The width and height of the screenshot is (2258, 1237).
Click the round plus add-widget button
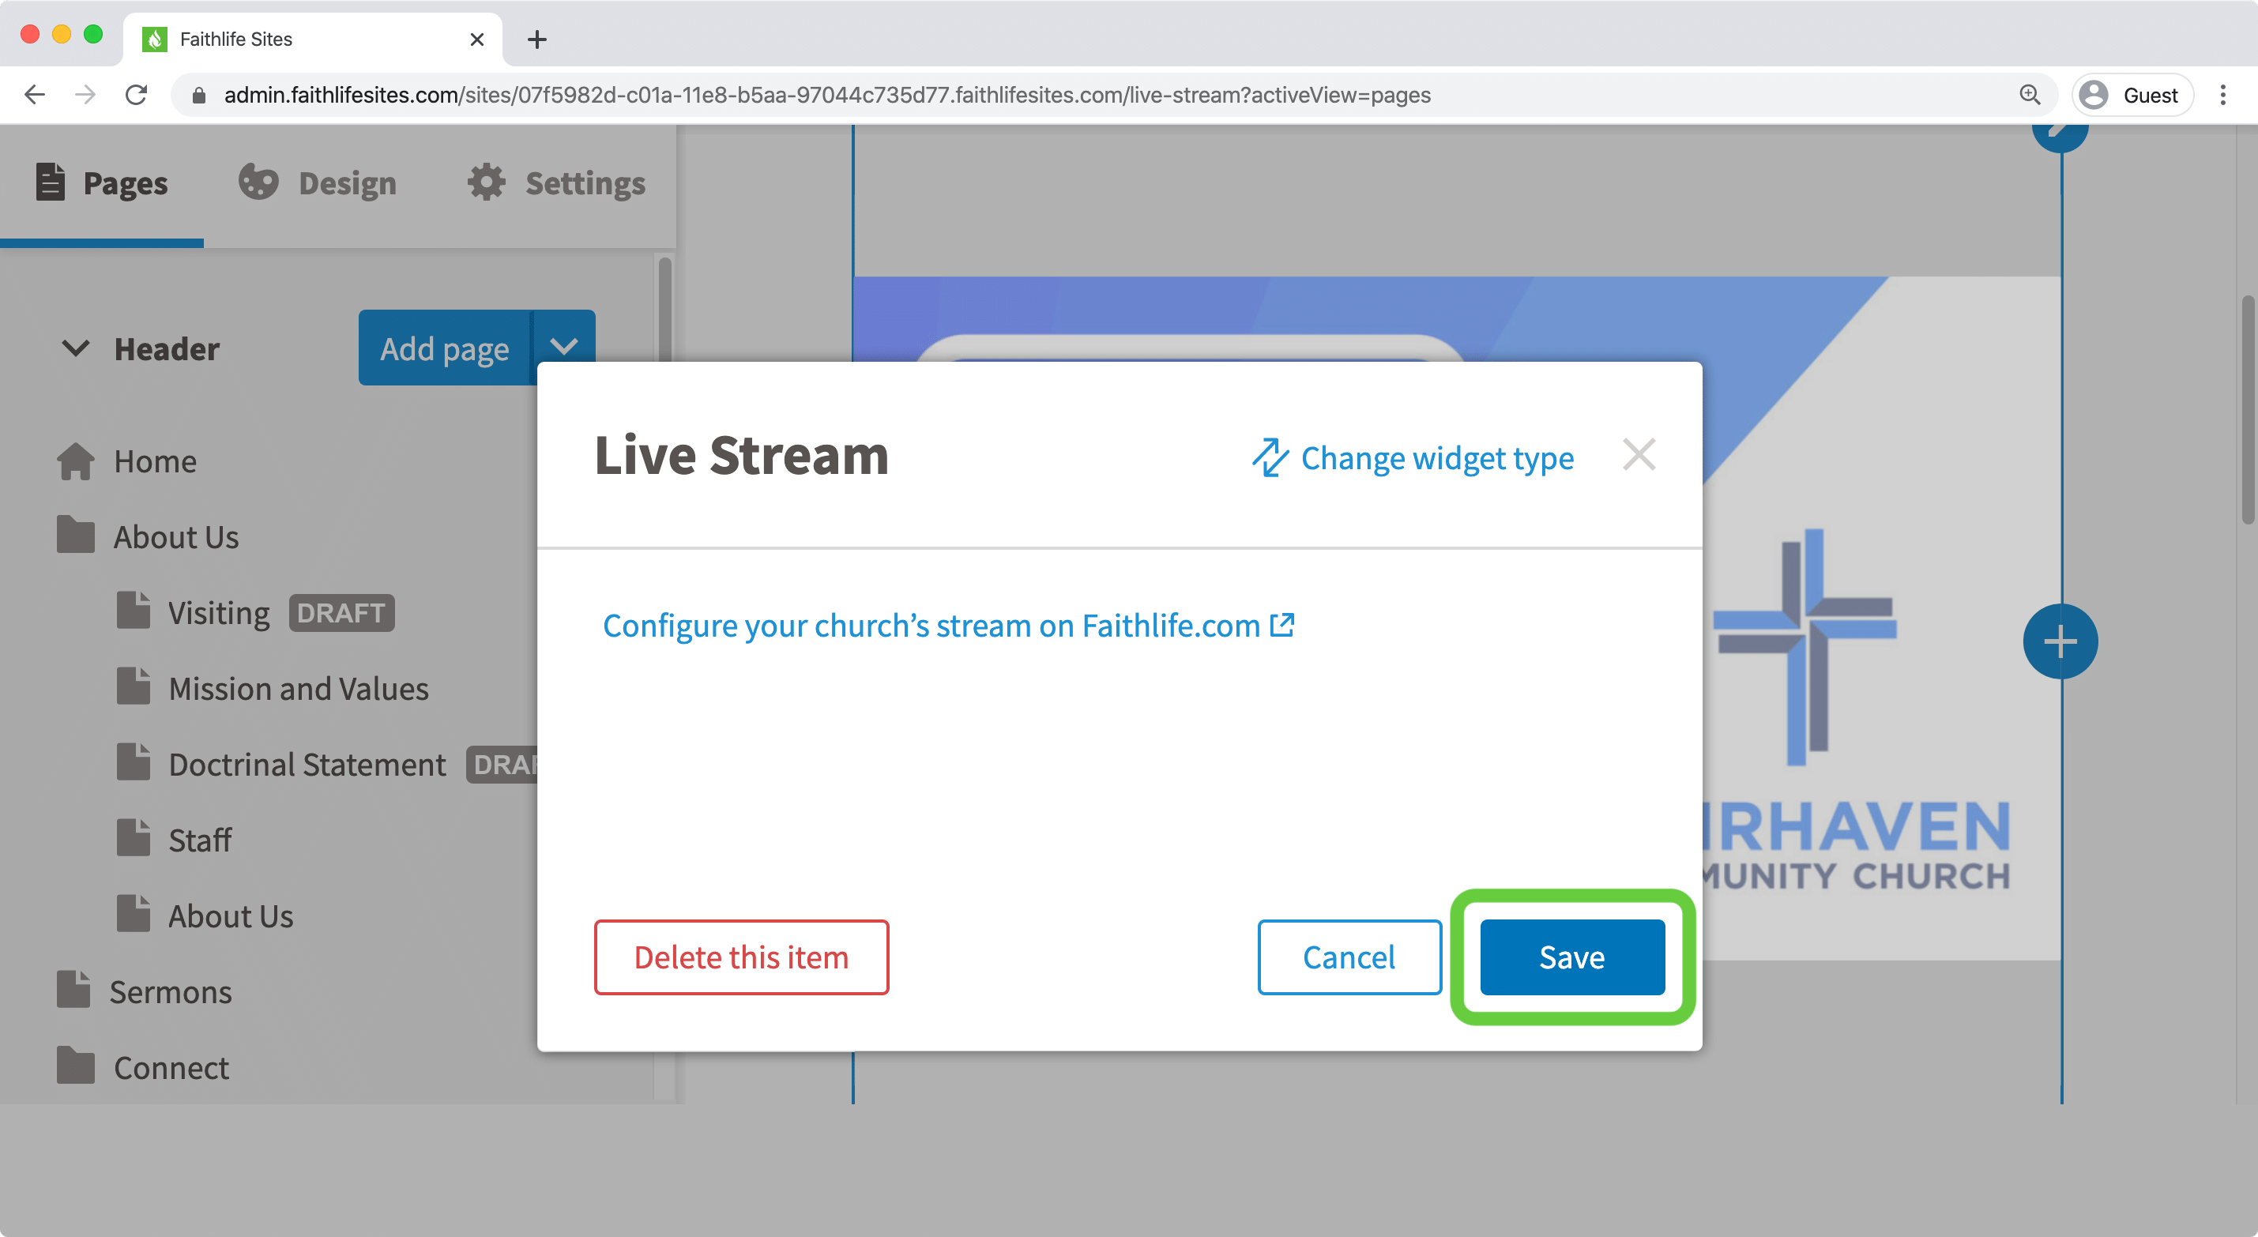point(2060,641)
